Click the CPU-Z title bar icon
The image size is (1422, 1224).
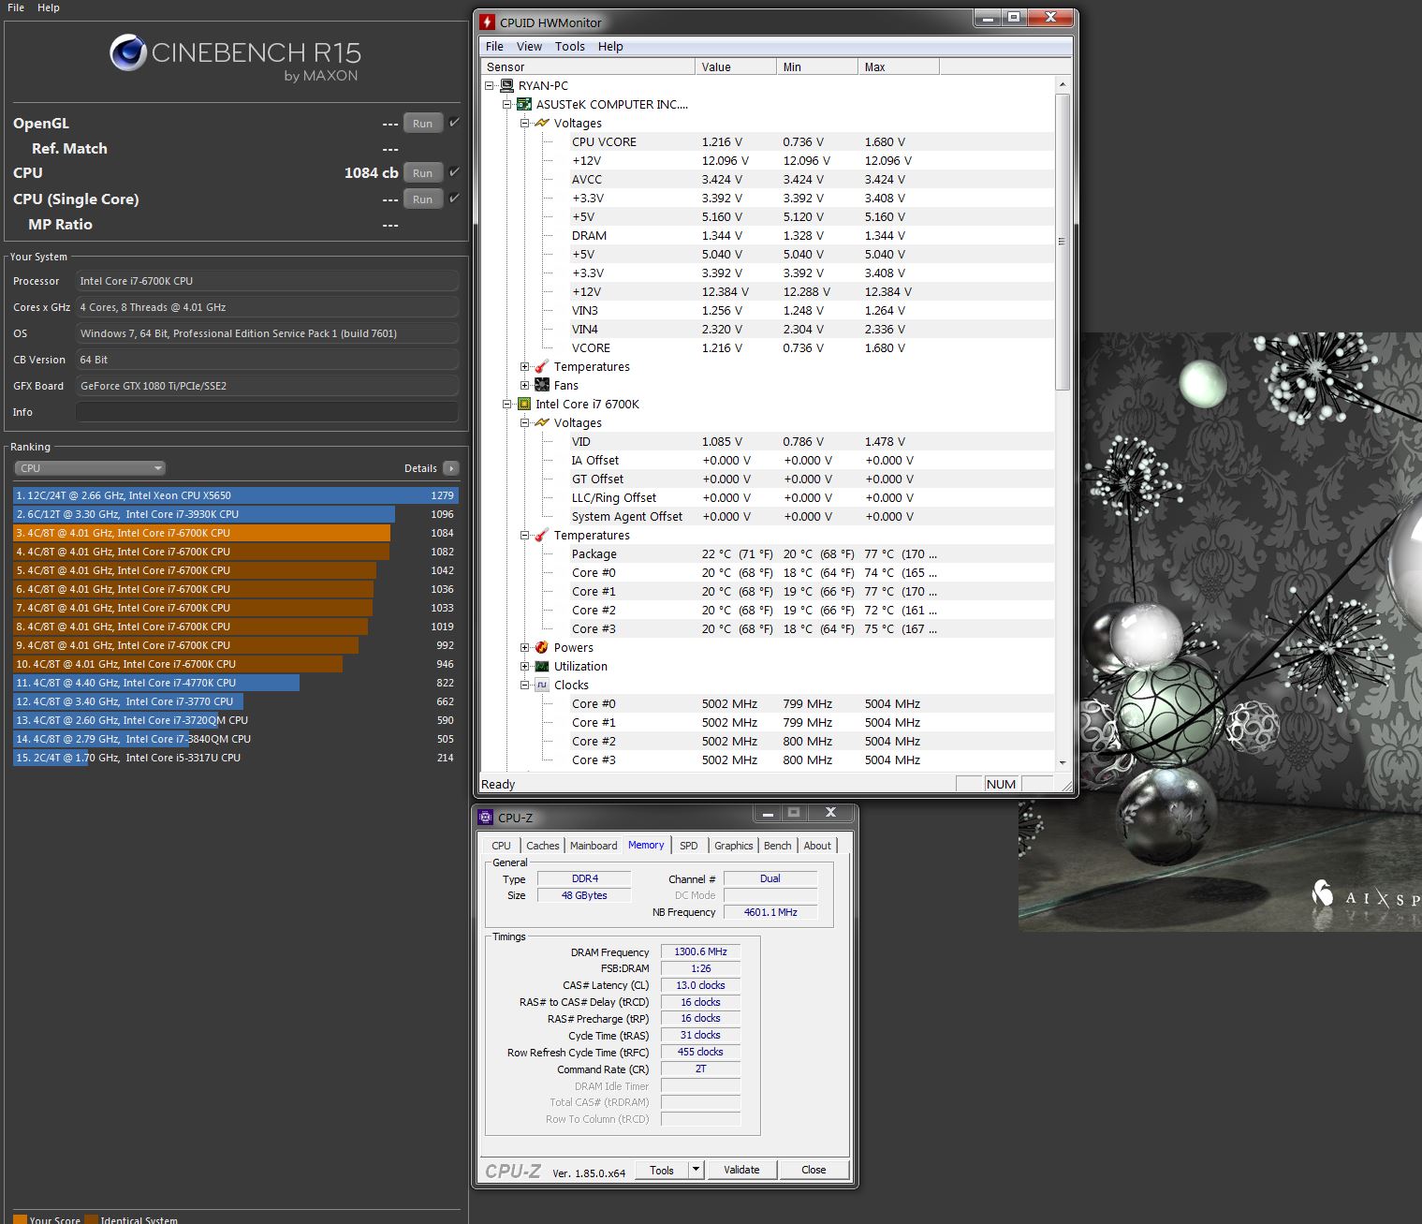[x=486, y=818]
